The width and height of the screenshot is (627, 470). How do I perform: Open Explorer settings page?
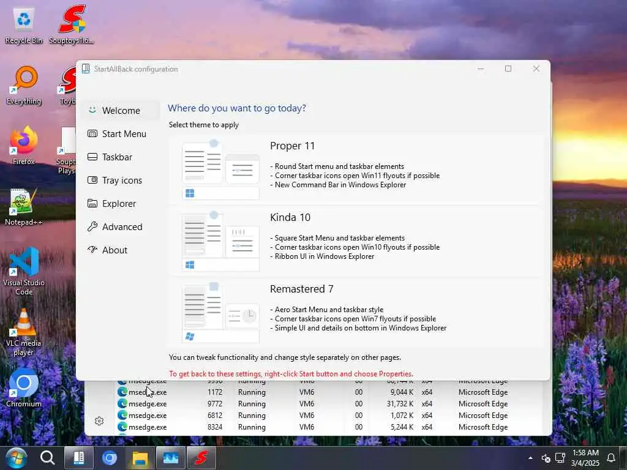[120, 203]
